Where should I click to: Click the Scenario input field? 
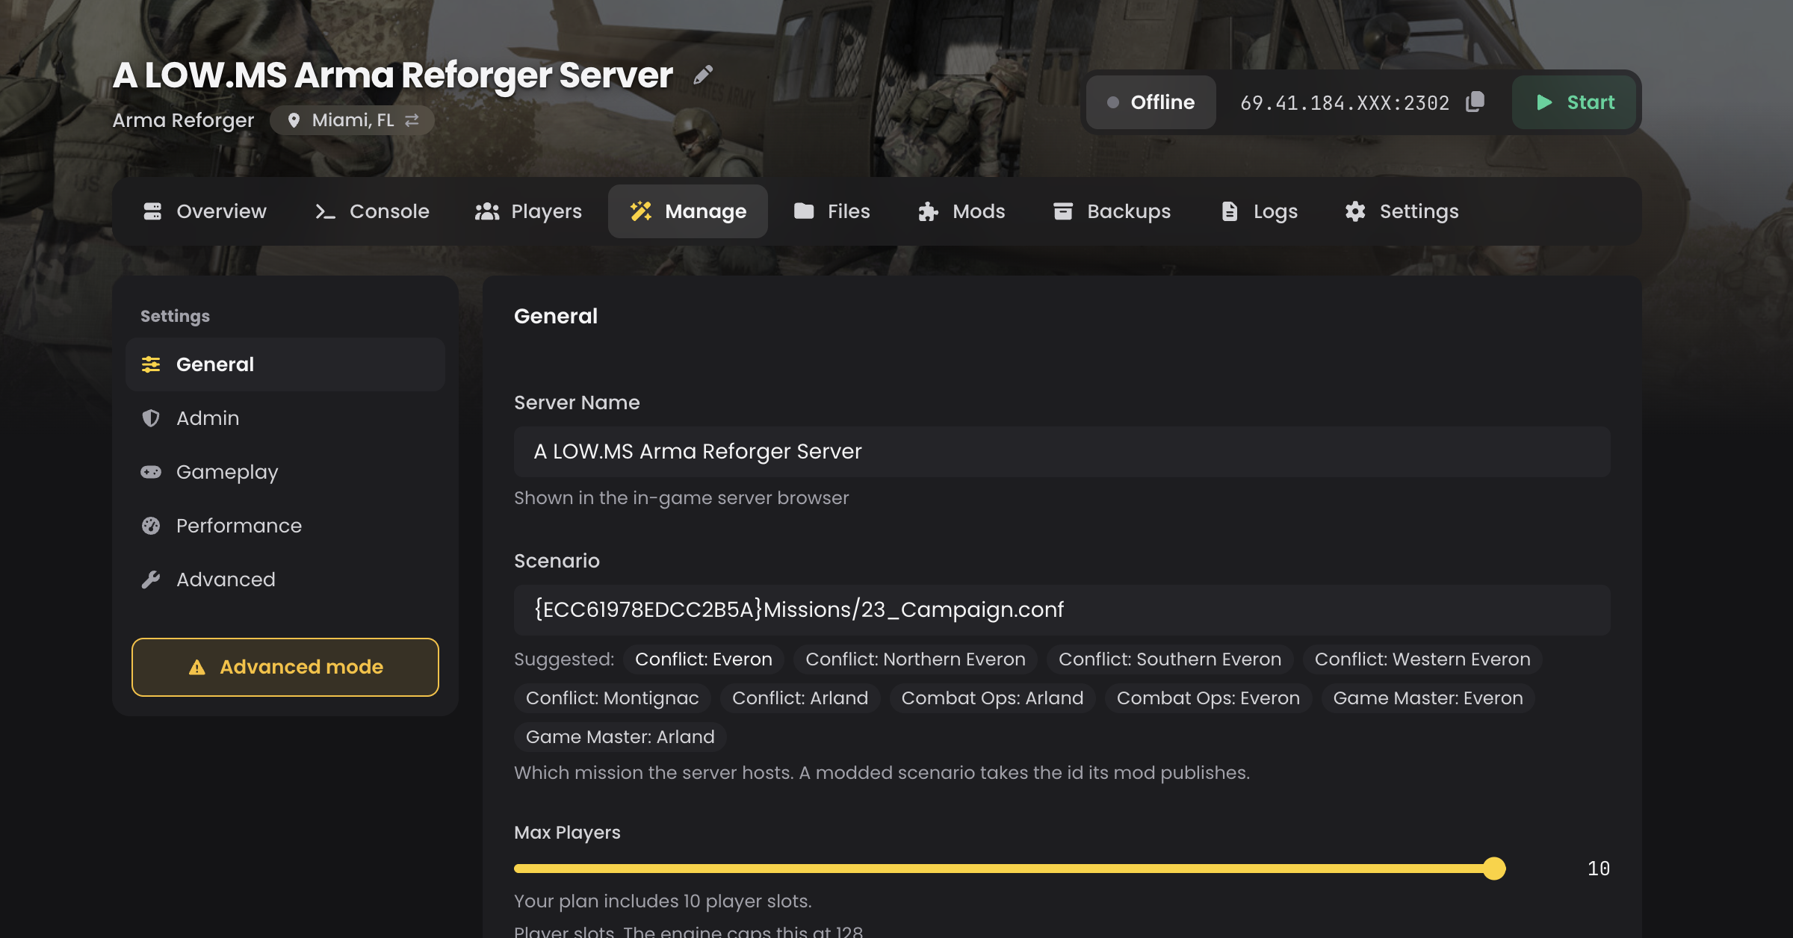click(1062, 610)
